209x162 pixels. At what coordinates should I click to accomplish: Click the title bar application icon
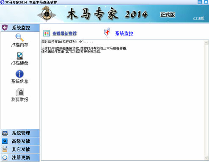pos(2,2)
